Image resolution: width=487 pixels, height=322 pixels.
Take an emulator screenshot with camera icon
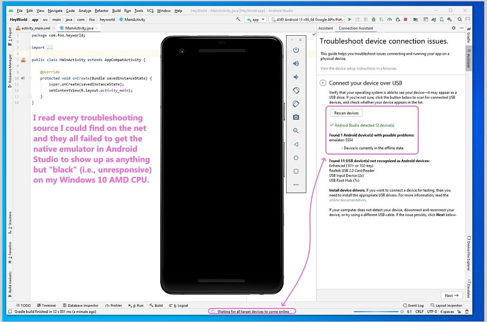tap(296, 117)
